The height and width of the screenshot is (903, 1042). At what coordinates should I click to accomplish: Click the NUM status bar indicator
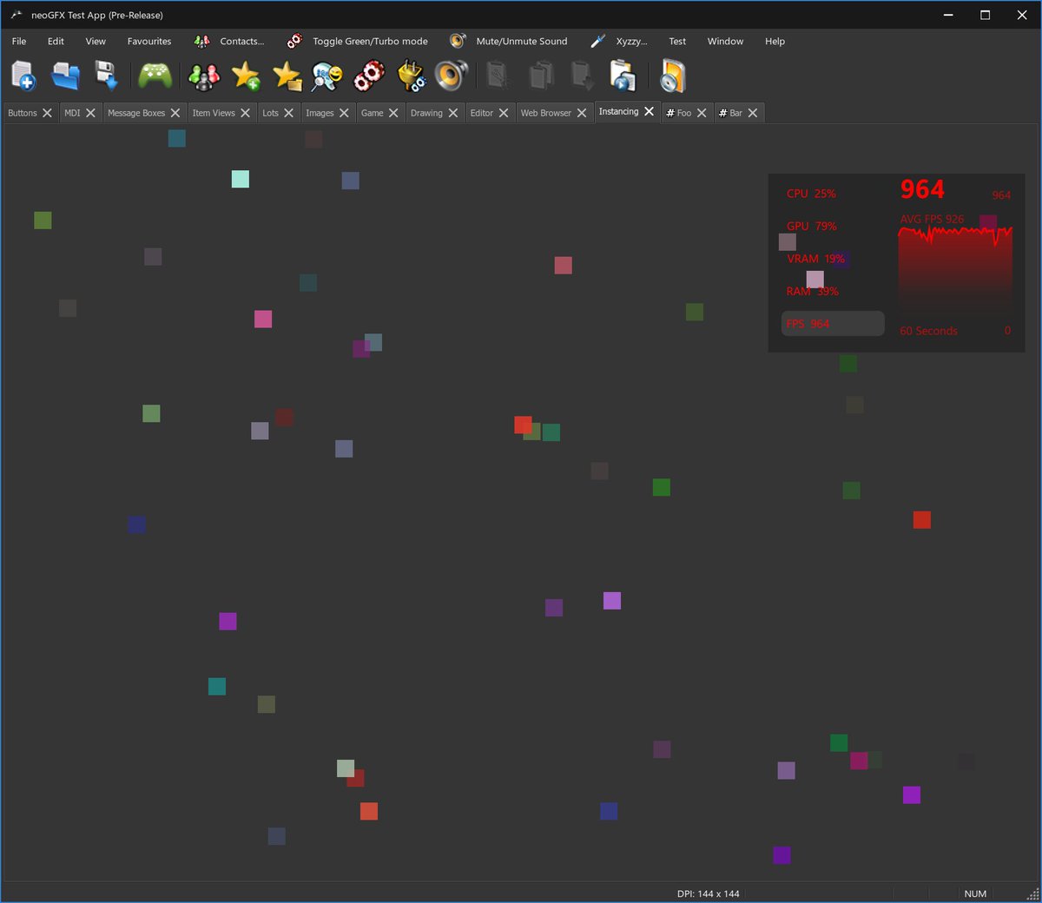tap(975, 893)
